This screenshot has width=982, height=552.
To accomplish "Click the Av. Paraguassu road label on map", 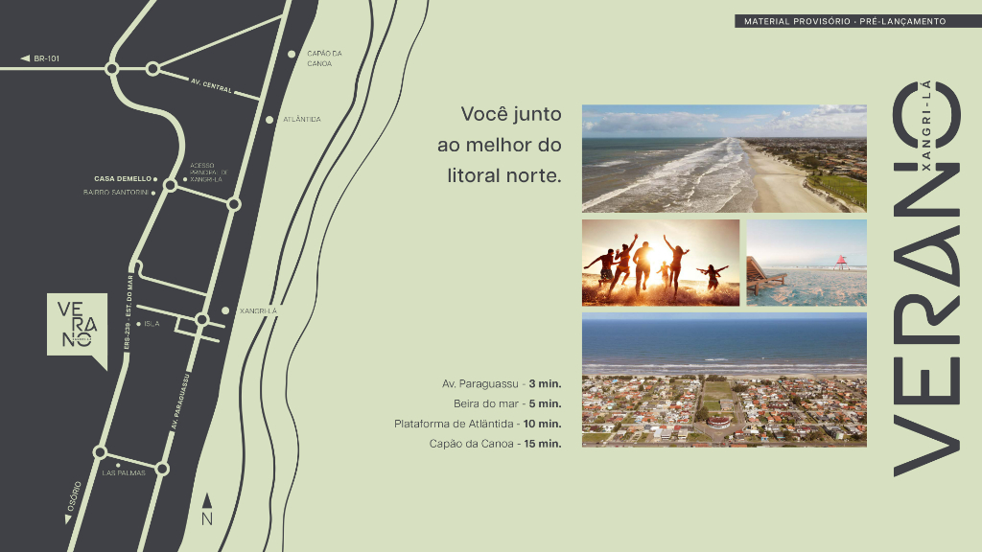I will (179, 402).
